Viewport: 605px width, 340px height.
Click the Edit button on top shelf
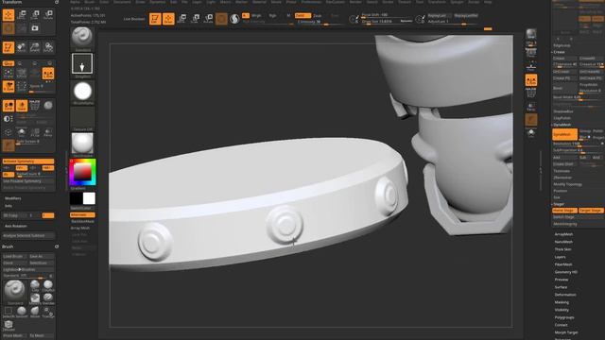point(155,19)
